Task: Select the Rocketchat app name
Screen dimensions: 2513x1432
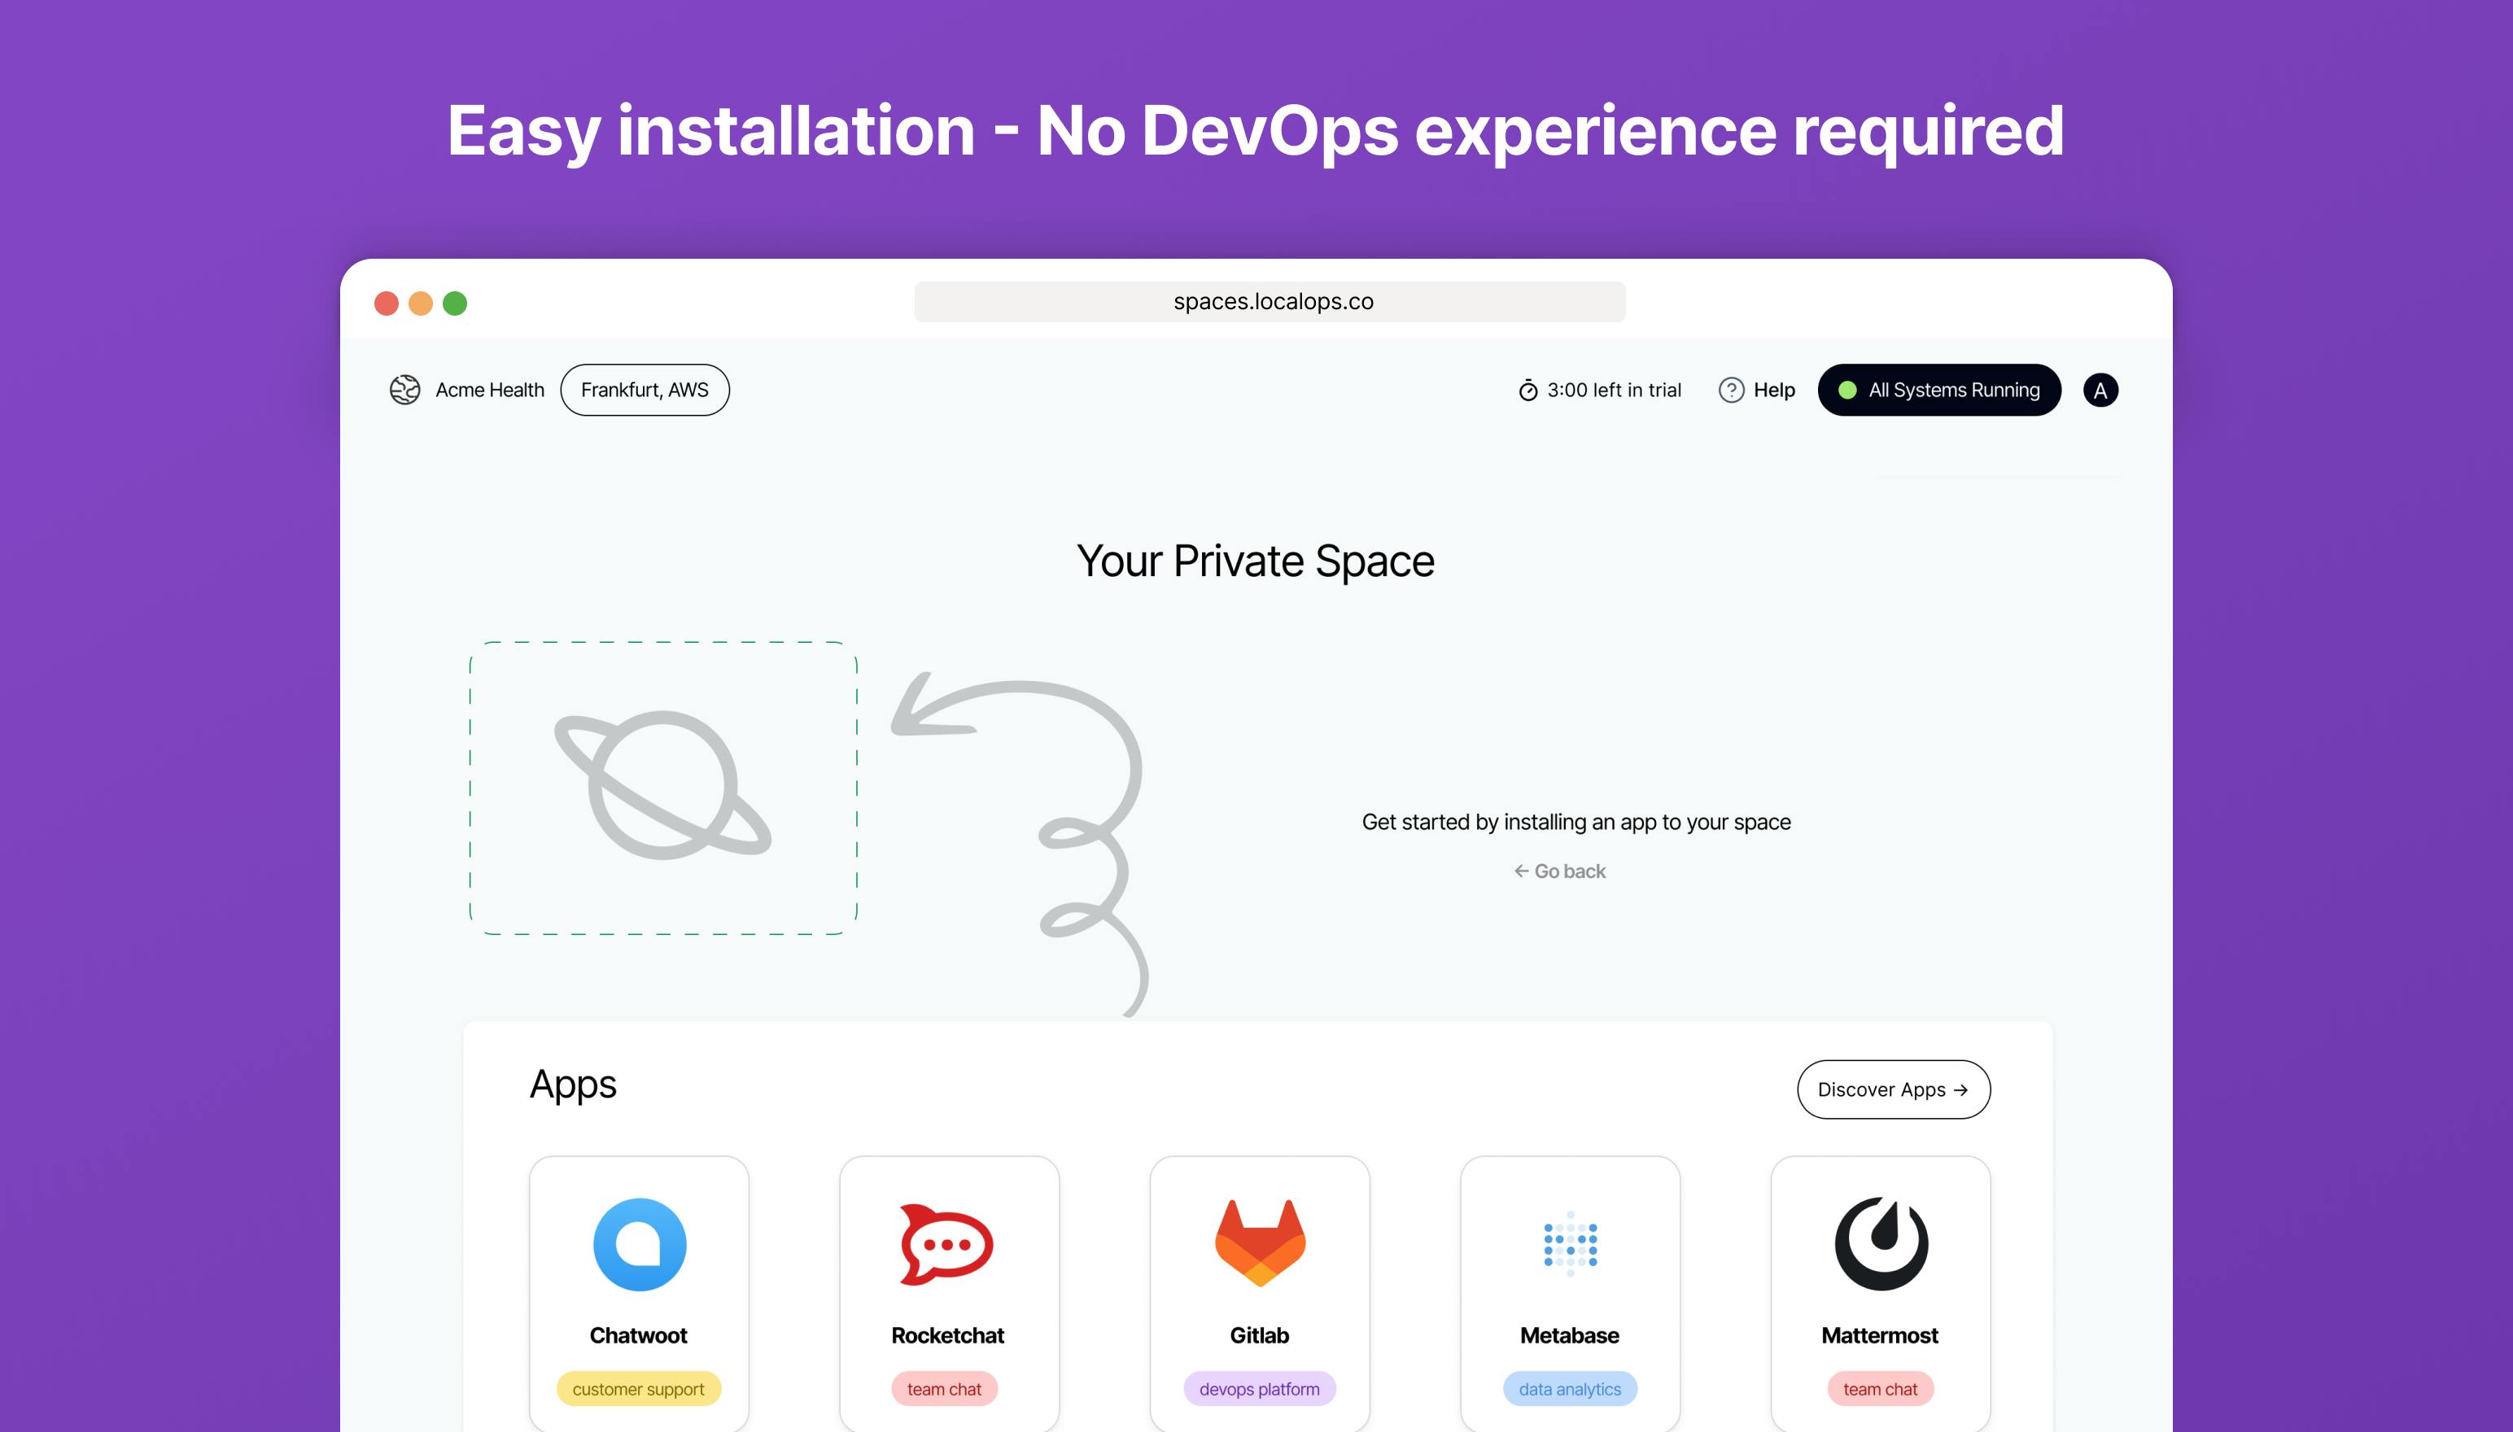Action: tap(947, 1336)
